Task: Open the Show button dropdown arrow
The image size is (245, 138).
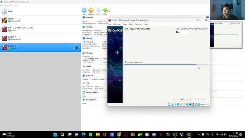Action: coord(109,11)
